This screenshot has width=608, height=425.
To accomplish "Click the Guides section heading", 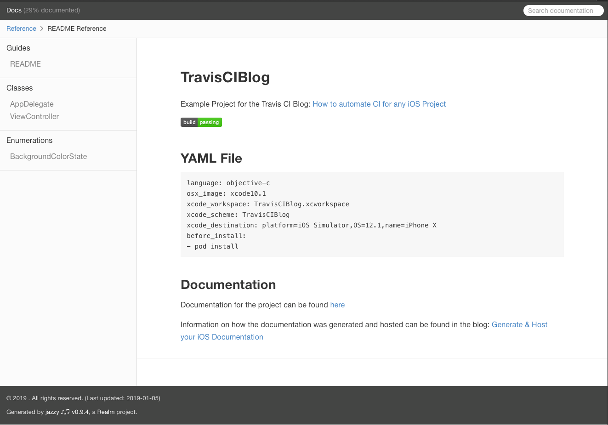I will tap(18, 48).
